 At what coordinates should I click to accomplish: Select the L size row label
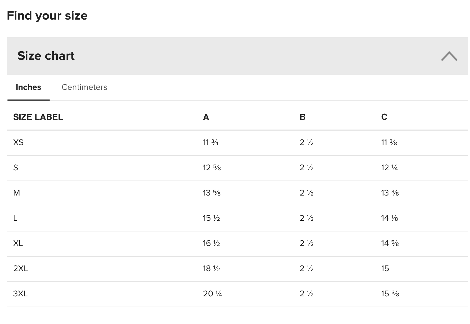[15, 218]
